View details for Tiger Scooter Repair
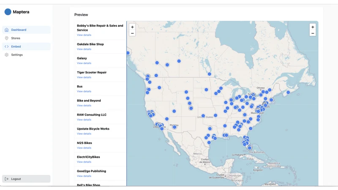Image resolution: width=338 pixels, height=190 pixels. 84,77
